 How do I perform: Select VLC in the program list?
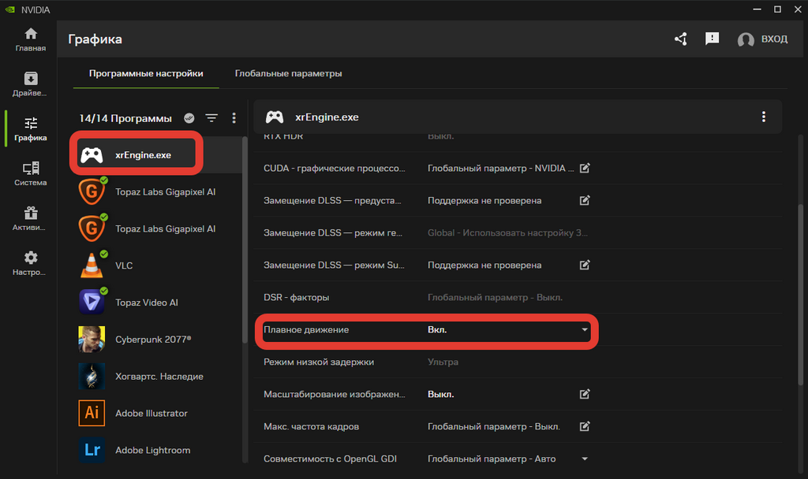pos(124,265)
